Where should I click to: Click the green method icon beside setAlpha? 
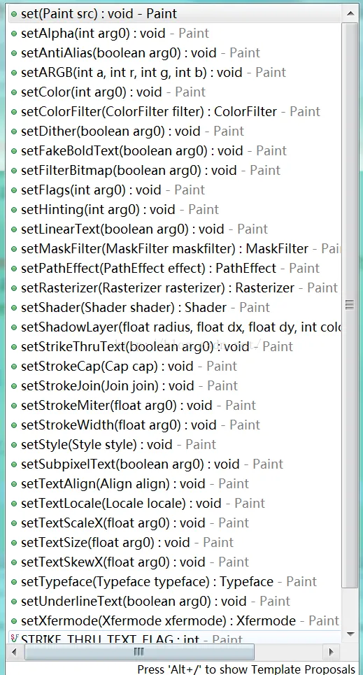pyautogui.click(x=14, y=34)
